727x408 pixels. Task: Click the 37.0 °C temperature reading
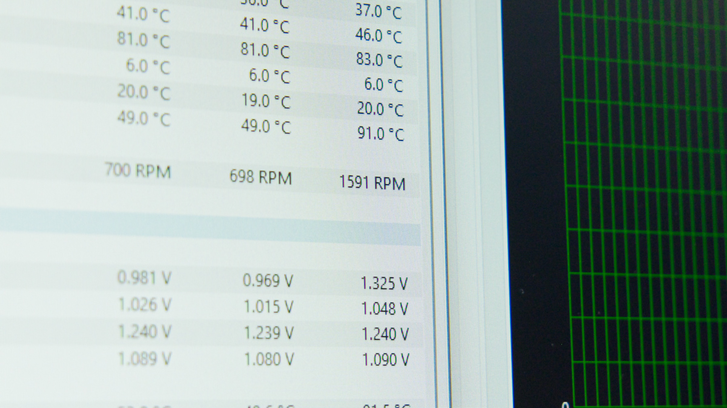[379, 11]
